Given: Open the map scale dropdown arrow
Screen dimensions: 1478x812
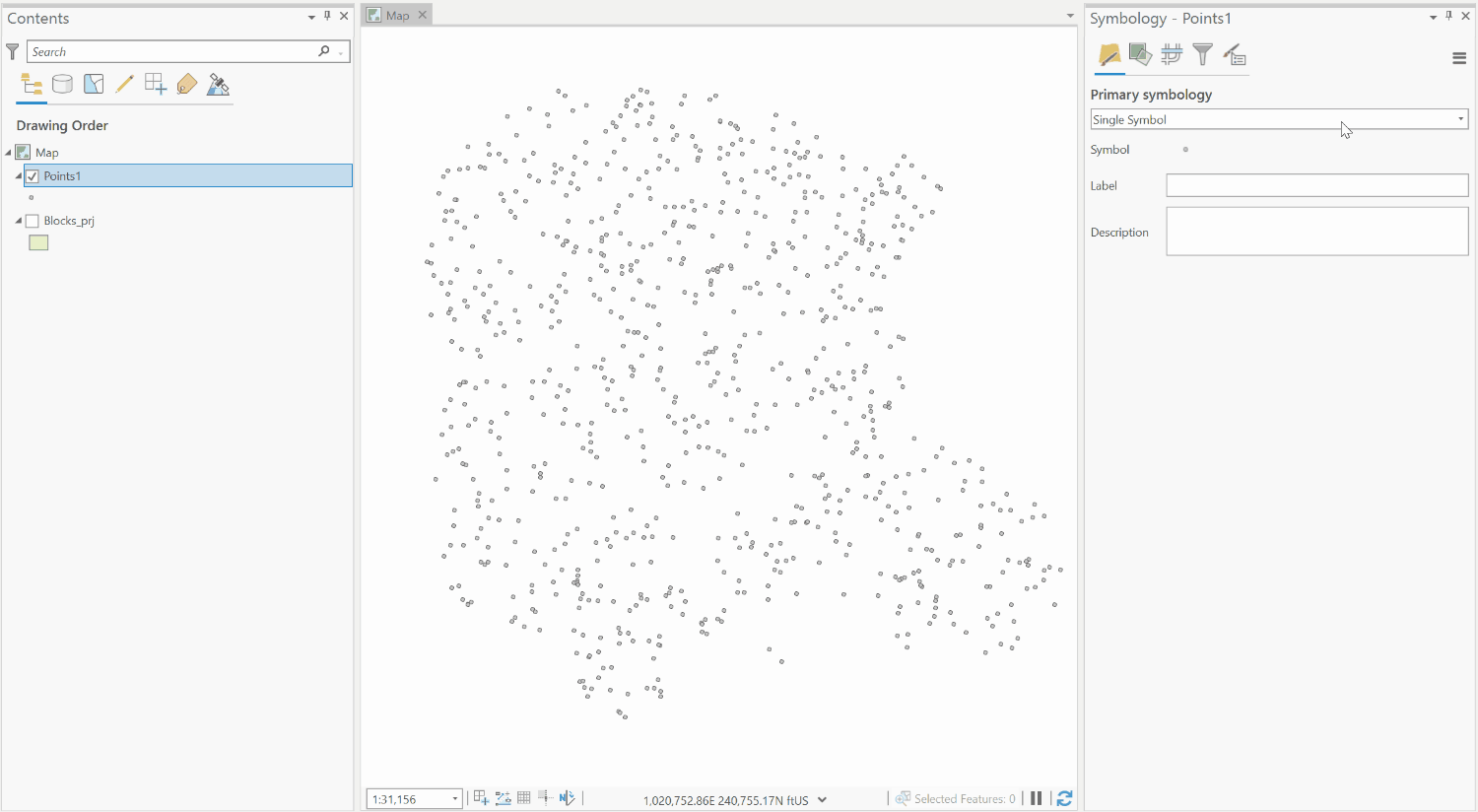Looking at the screenshot, I should tap(455, 799).
